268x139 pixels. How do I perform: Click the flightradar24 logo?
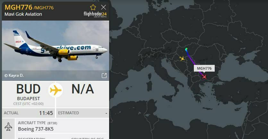tap(95, 14)
